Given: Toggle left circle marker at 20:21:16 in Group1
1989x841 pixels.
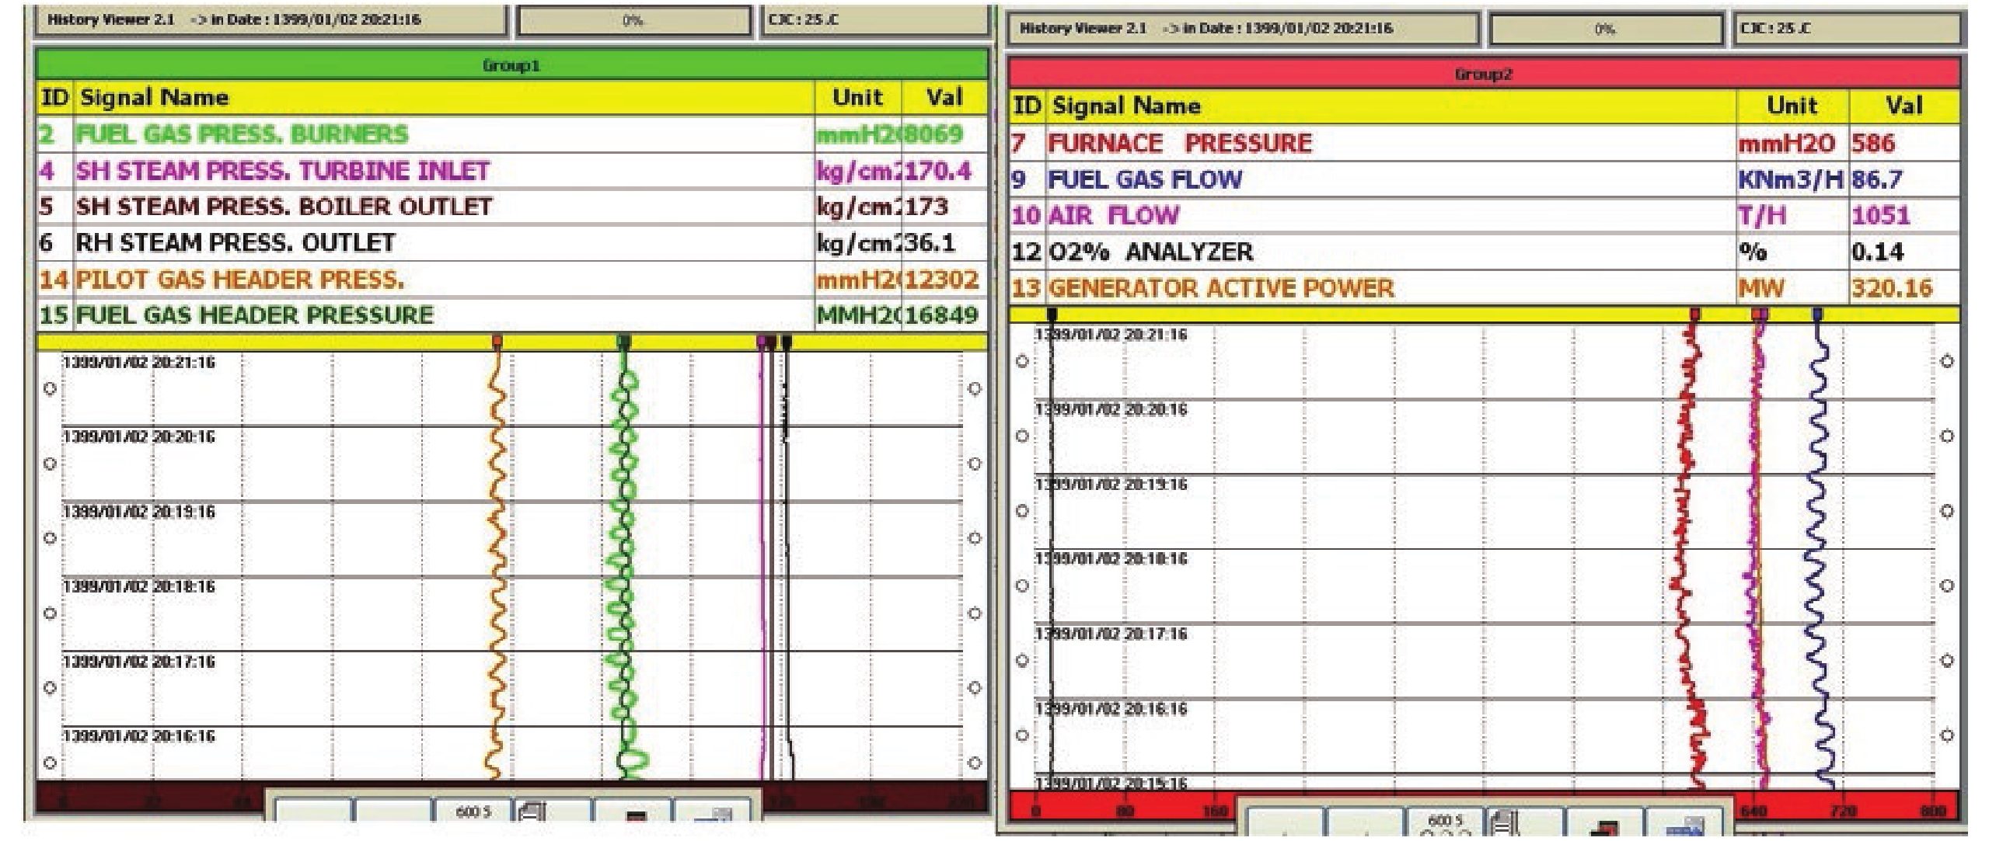Looking at the screenshot, I should [50, 389].
